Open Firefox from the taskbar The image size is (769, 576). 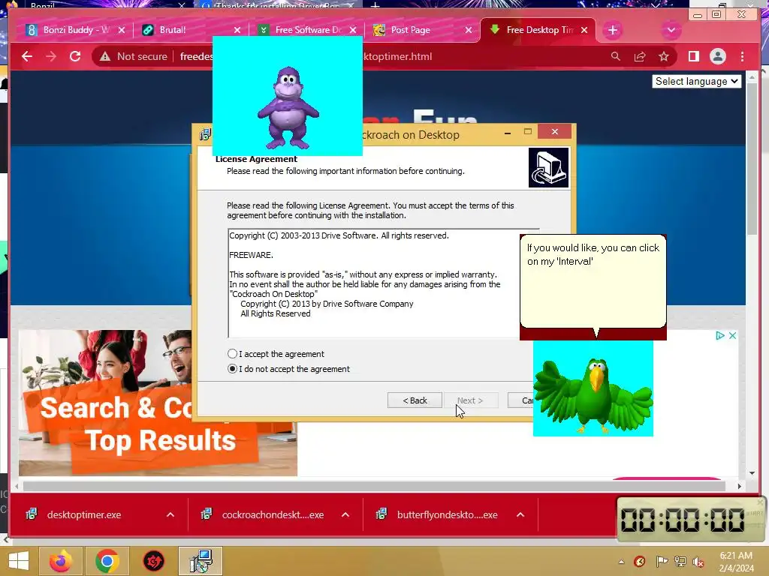(60, 561)
